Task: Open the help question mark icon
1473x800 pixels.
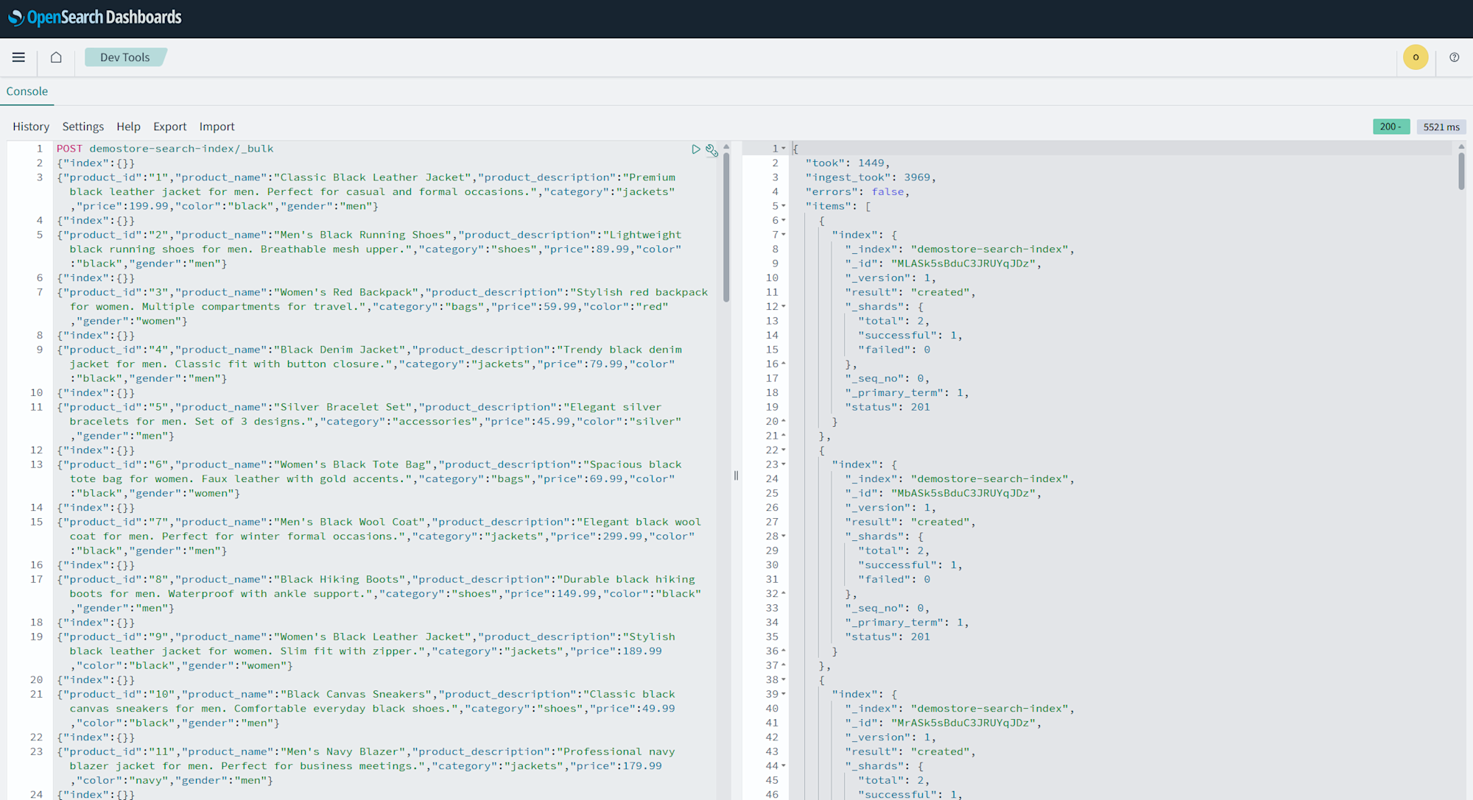Action: pyautogui.click(x=1454, y=57)
